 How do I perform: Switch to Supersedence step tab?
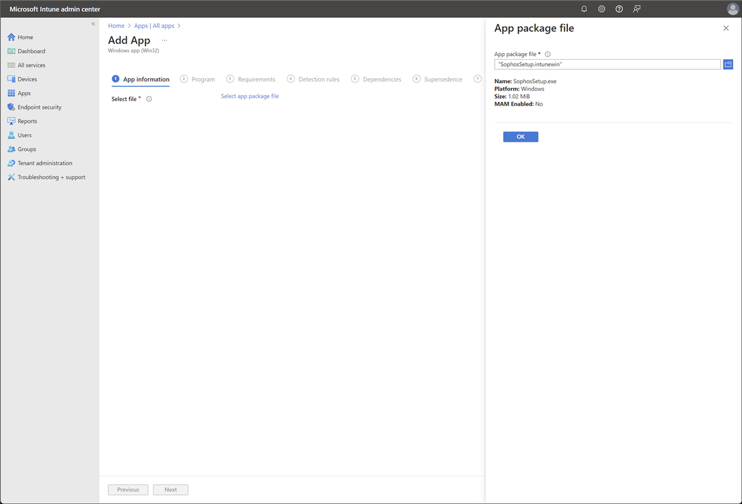tap(438, 79)
